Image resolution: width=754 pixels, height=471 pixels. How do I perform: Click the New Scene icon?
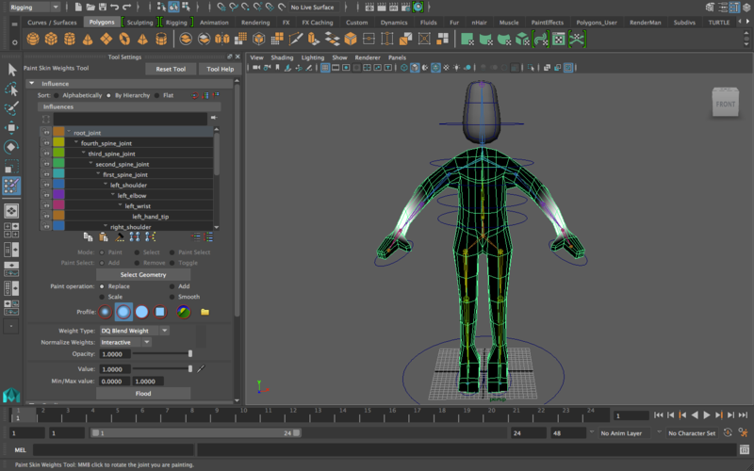pos(78,7)
